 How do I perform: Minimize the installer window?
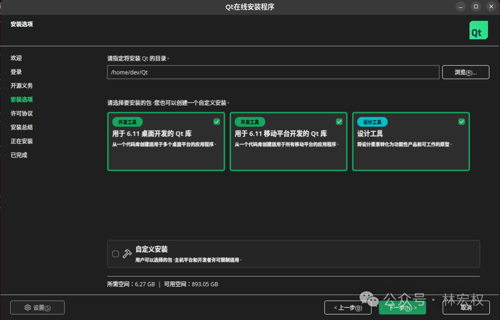click(x=461, y=6)
